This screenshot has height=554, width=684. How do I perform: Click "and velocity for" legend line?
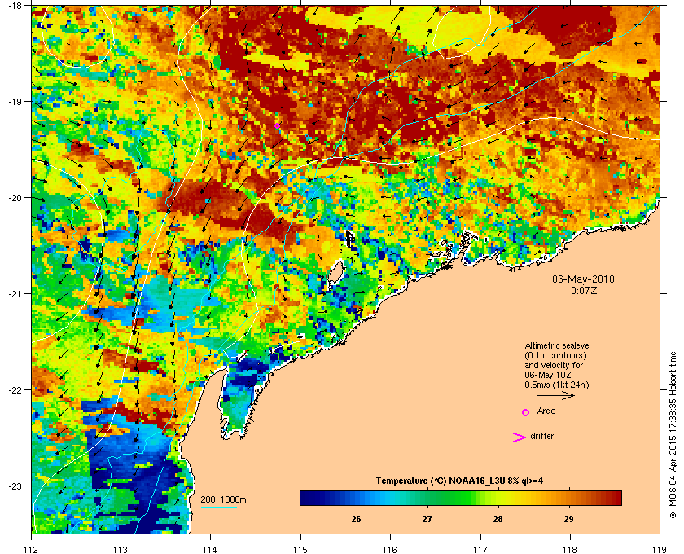pyautogui.click(x=554, y=365)
